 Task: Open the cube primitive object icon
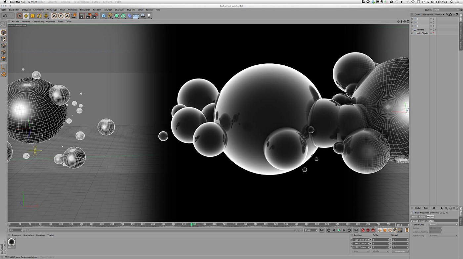104,16
